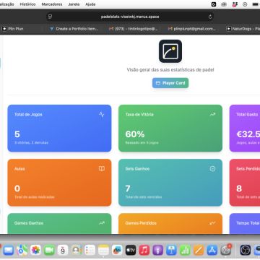Image resolution: width=260 pixels, height=260 pixels.
Task: Click the '8' value on Sets Perdidos
Action: (239, 188)
